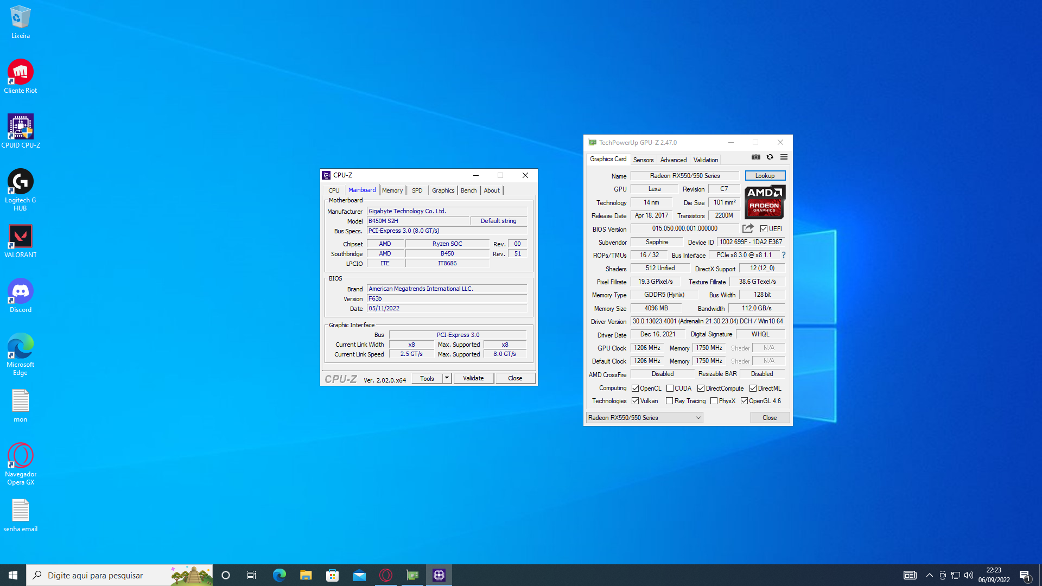Image resolution: width=1042 pixels, height=586 pixels.
Task: Open the Validation tab in GPU-Z
Action: pos(706,160)
